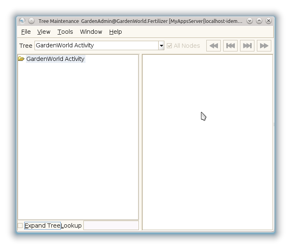Click the double-right fast-forward arrow button
Viewport: 291px width, 249px height.
point(264,46)
